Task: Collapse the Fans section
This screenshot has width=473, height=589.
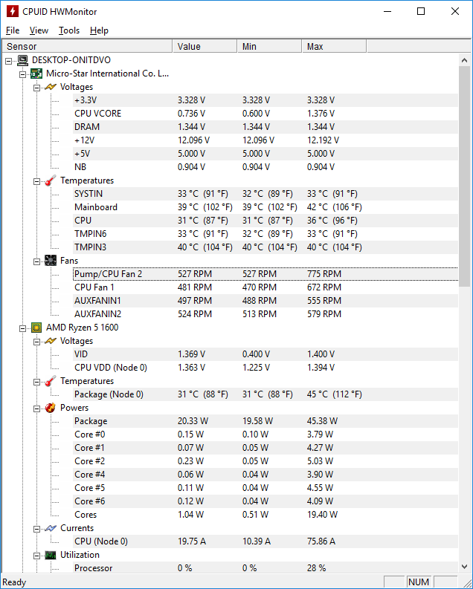Action: tap(36, 261)
